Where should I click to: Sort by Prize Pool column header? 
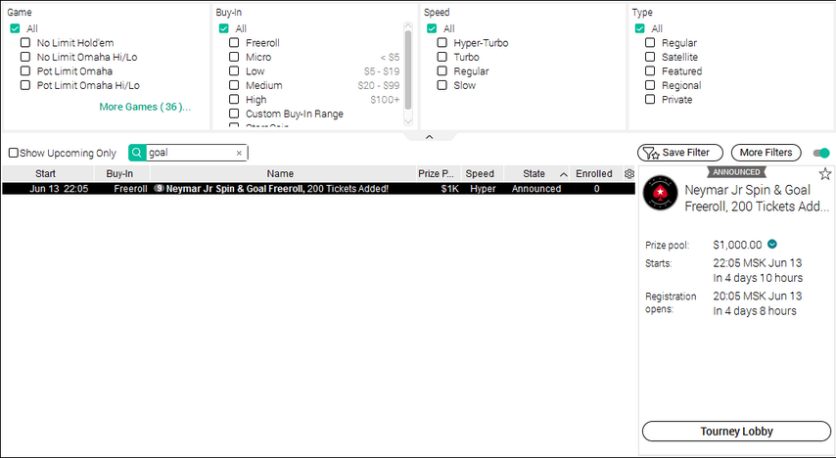(x=437, y=174)
